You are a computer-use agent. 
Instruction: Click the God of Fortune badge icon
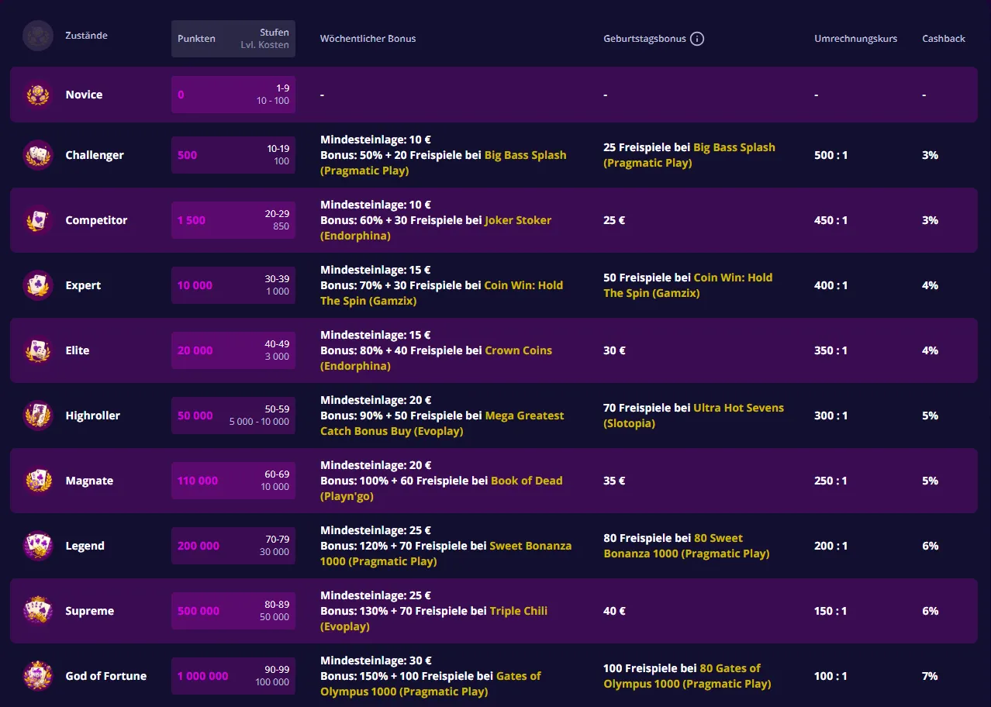pos(37,676)
